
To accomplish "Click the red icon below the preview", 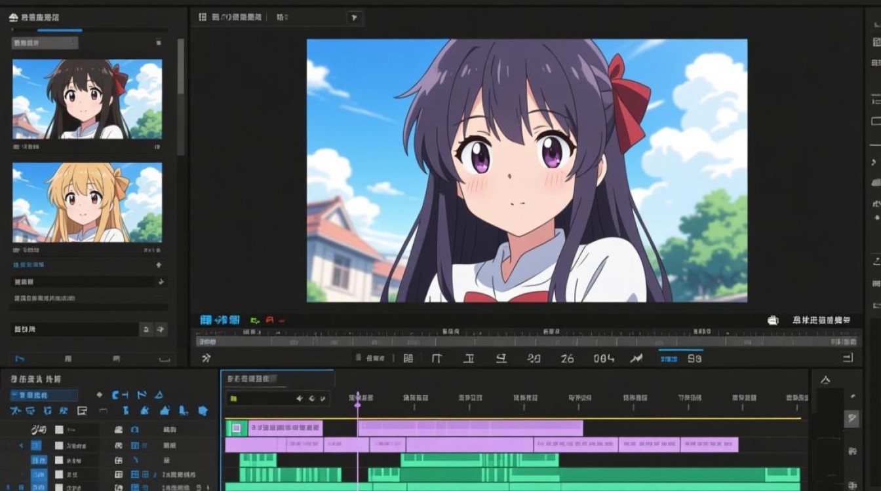I will coord(271,321).
